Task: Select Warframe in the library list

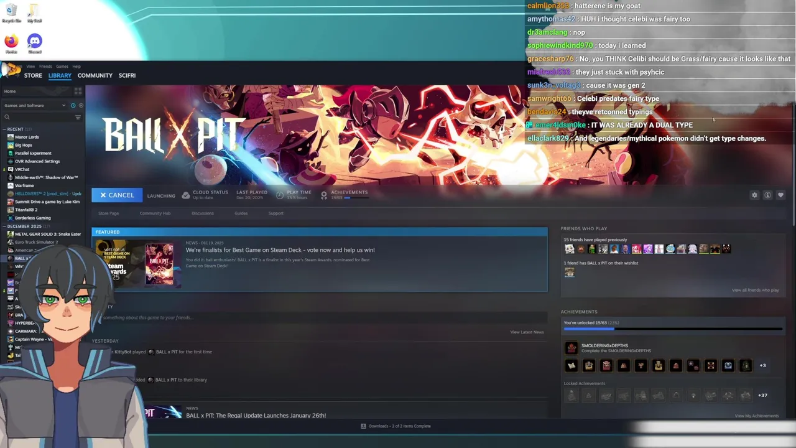Action: click(x=24, y=185)
